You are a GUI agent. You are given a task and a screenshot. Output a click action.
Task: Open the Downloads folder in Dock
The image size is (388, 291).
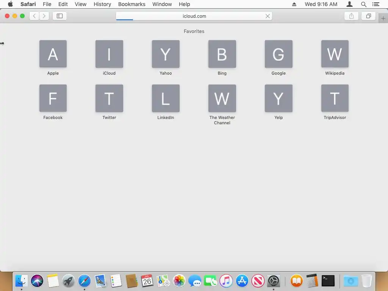pyautogui.click(x=351, y=281)
